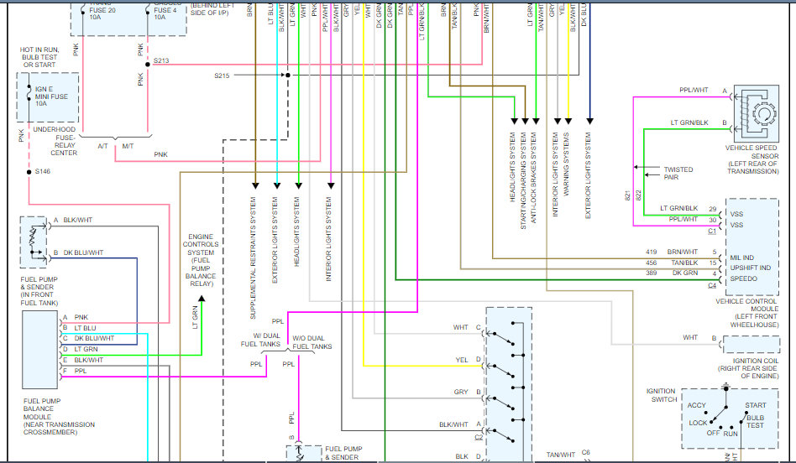Click the "ANTI-LOCK BRAKES SYSTEM" vertical label
Viewport: 796px width, 463px height.
[533, 178]
